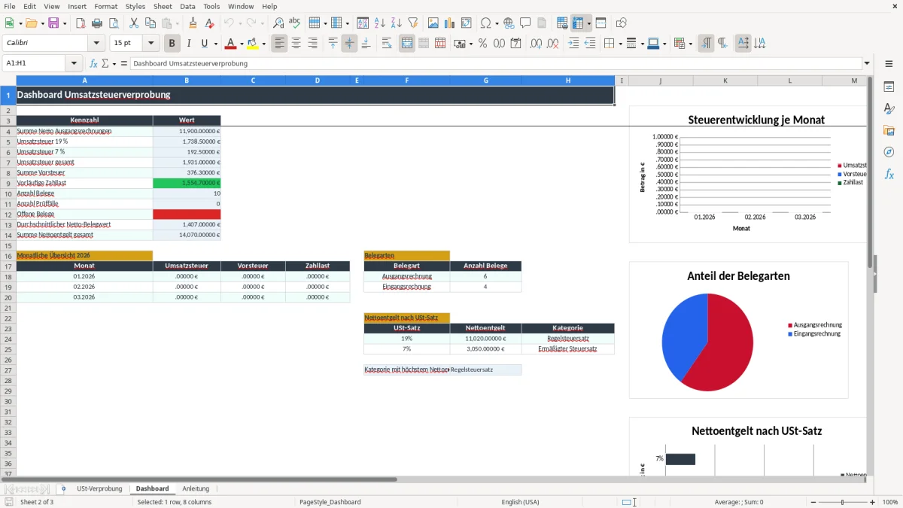Sort descending Z to A

coord(397,23)
